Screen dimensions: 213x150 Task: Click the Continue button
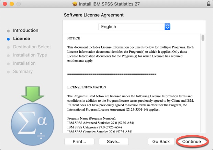192,141
